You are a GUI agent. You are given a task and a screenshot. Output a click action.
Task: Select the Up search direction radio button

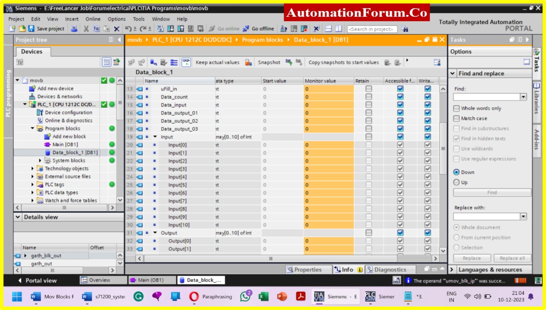(457, 182)
